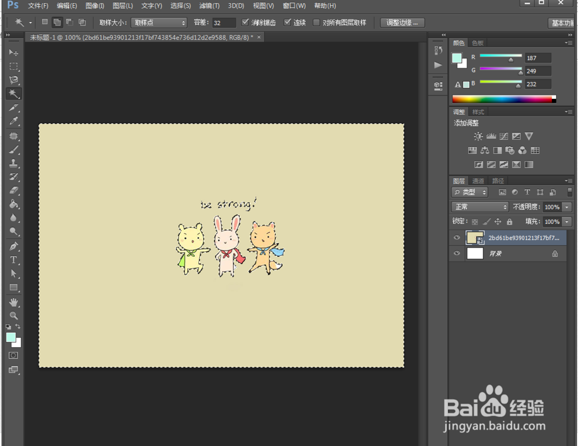Open the Actions panel play icon

coord(438,65)
